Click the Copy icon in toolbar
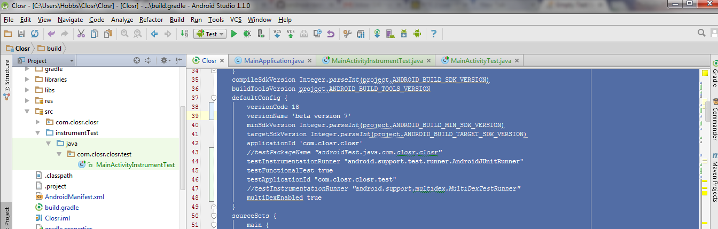Screen dimensions: 718x229 point(95,34)
